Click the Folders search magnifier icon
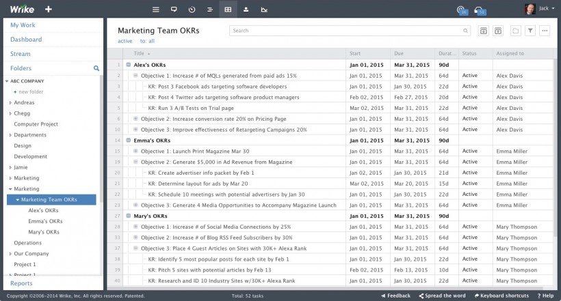 tap(96, 68)
